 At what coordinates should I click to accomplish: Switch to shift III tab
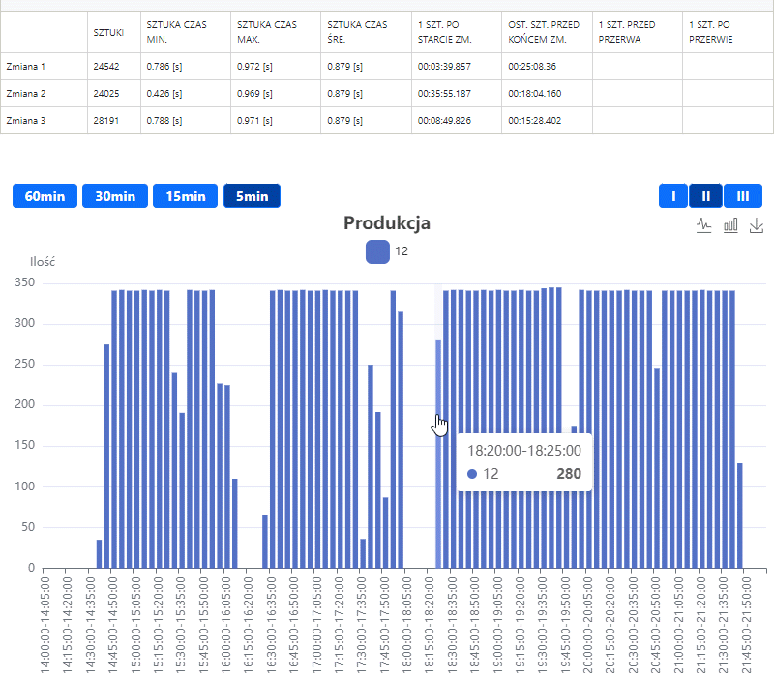[742, 196]
